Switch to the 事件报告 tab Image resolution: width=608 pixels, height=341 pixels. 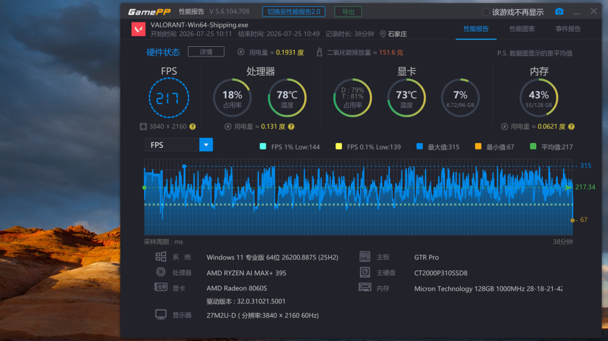568,29
